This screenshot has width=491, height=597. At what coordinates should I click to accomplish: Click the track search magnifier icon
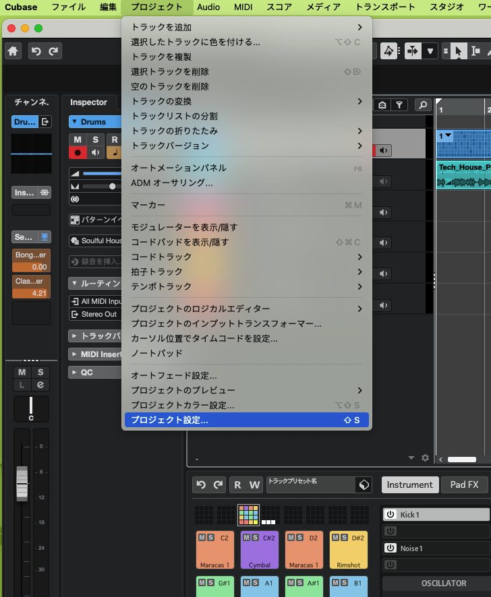point(423,104)
